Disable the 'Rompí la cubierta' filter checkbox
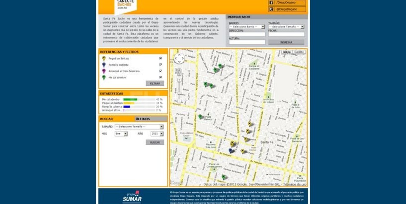This screenshot has width=406, height=204. [160, 65]
